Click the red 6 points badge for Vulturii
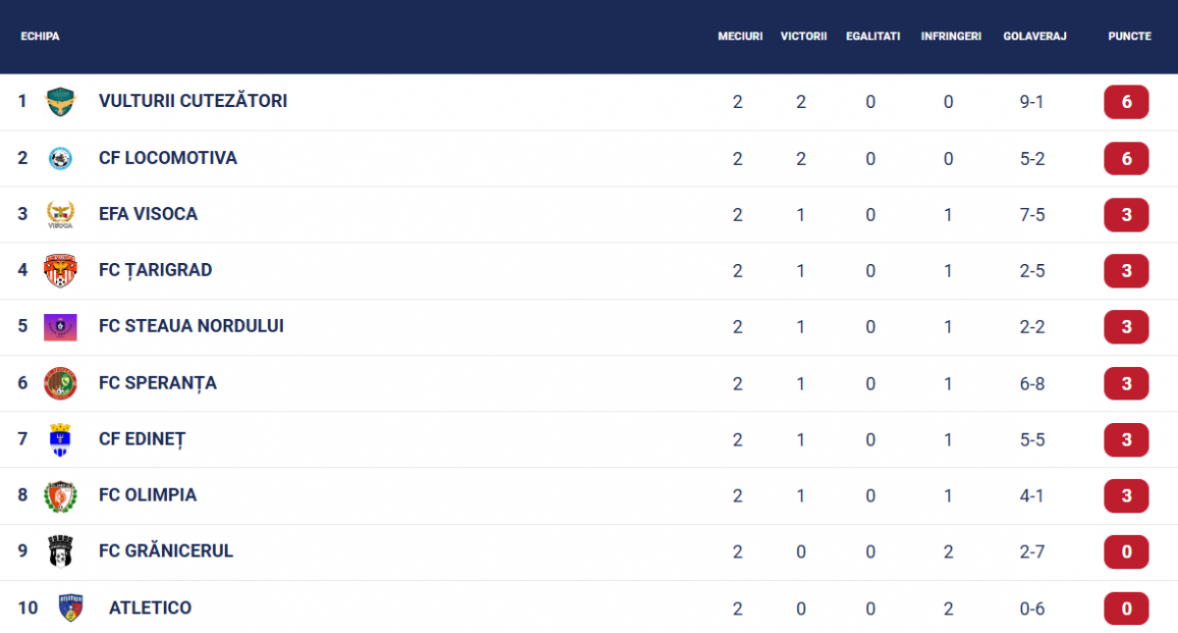 pos(1126,102)
